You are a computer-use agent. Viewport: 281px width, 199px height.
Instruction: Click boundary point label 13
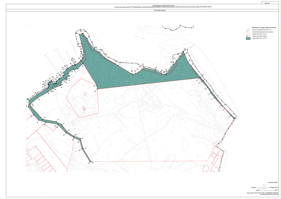coord(95,92)
